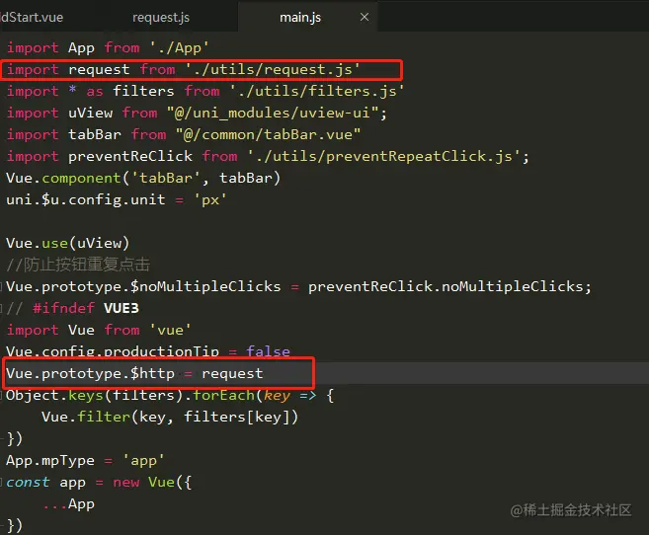Toggle the fold marker beside #ifndef VUE3
649x535 pixels.
(x=2, y=308)
